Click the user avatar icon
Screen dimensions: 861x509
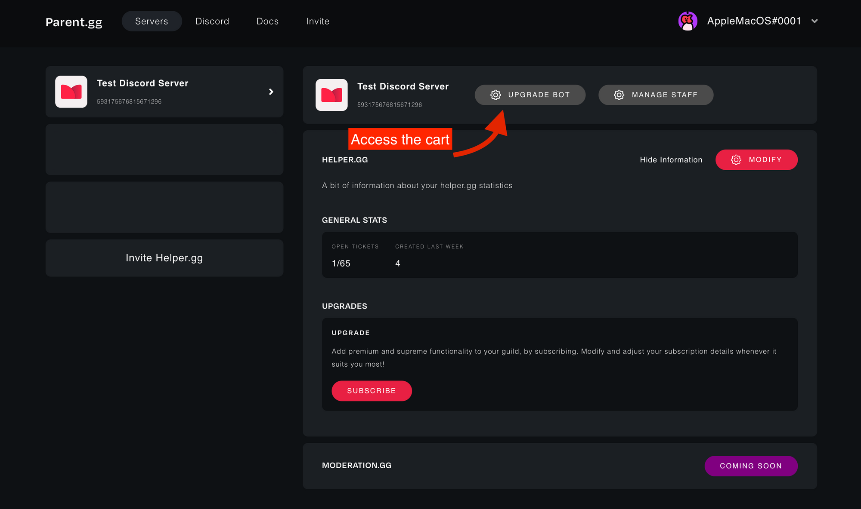[x=688, y=21]
